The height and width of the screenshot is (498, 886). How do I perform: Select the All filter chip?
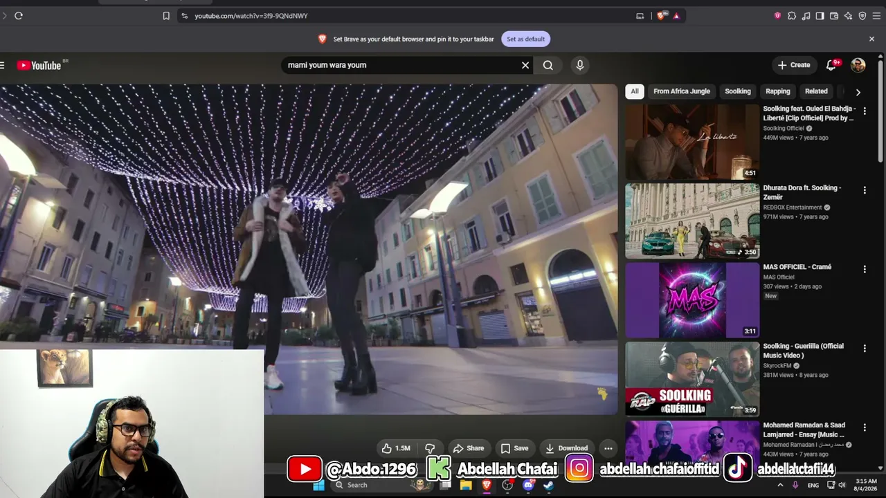tap(635, 91)
